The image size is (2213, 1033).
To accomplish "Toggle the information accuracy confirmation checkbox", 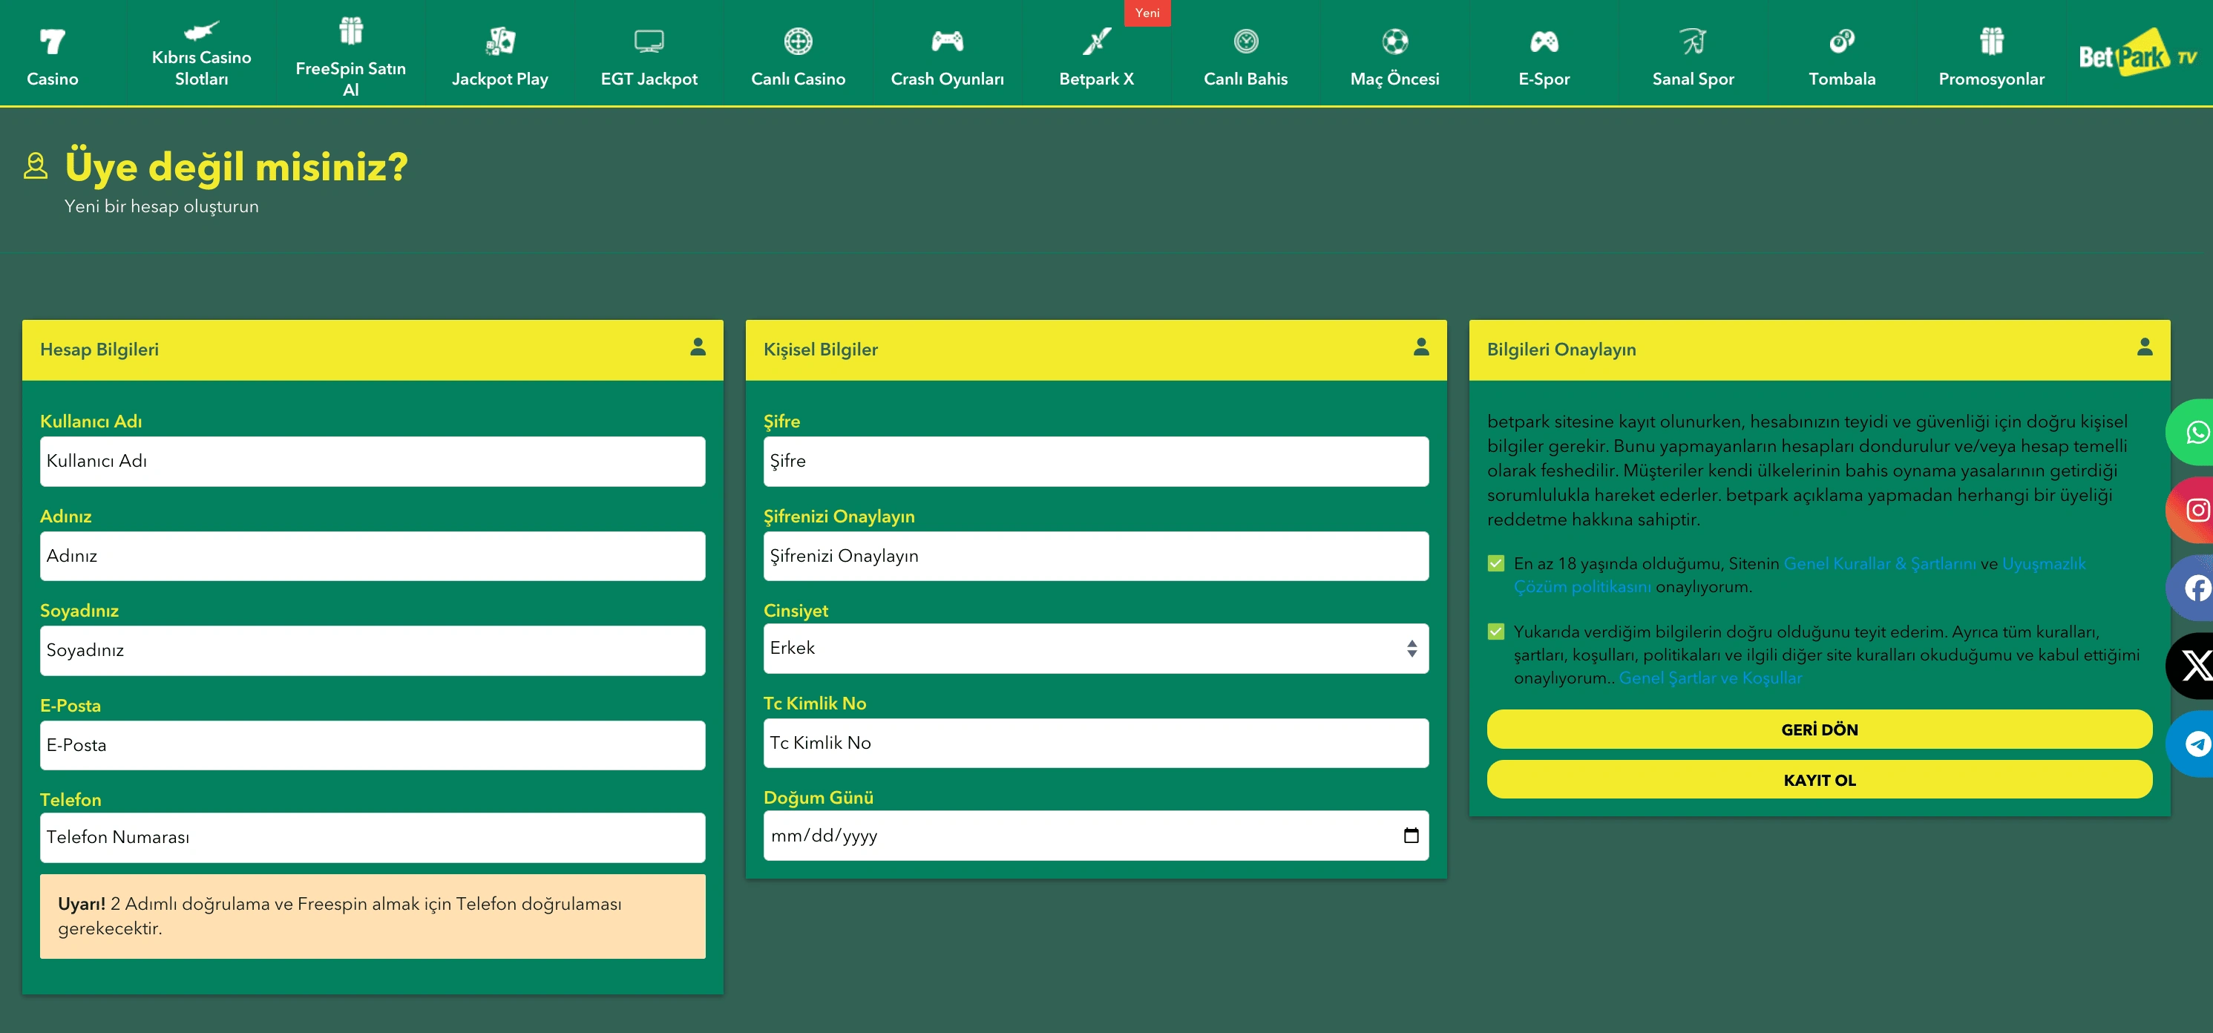I will tap(1495, 632).
